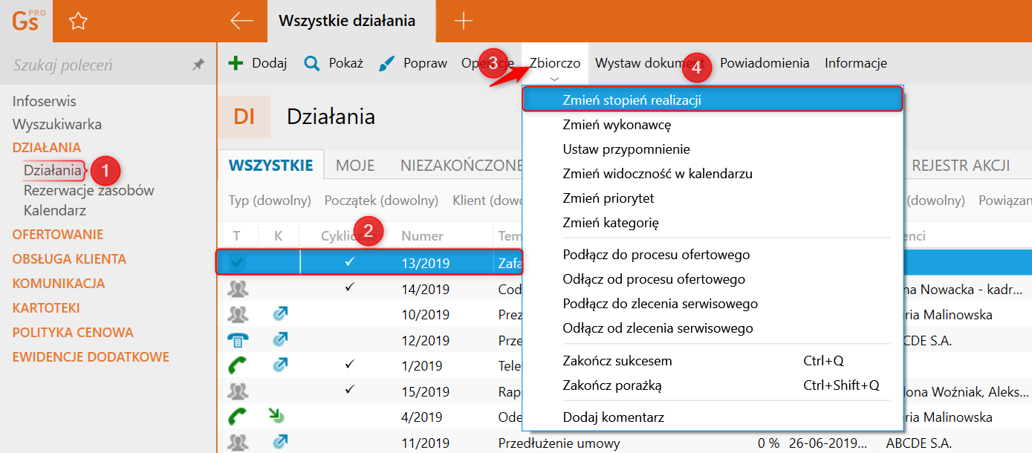Click the Szukaj poleceń search field

point(97,65)
